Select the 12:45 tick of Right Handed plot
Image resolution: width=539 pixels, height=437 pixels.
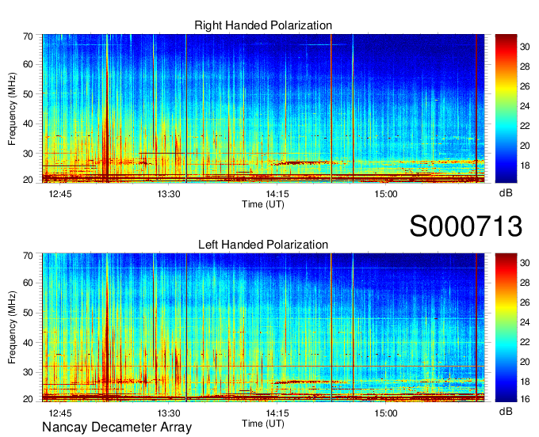click(60, 194)
